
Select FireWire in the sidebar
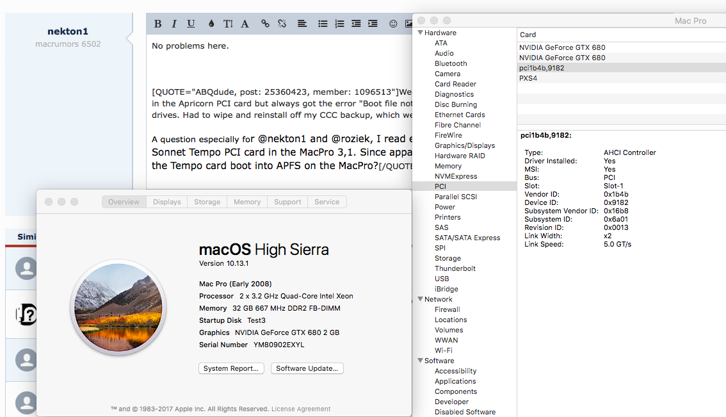(448, 135)
